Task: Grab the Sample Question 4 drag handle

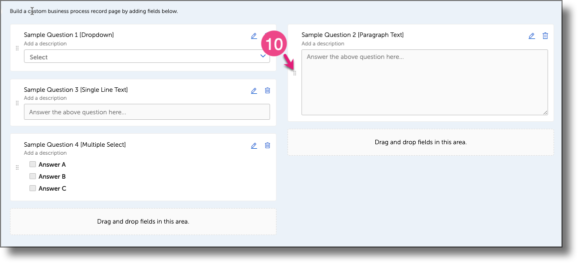Action: (17, 168)
